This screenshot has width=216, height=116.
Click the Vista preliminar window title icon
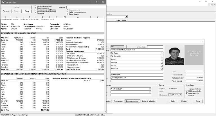[x=2, y=2]
